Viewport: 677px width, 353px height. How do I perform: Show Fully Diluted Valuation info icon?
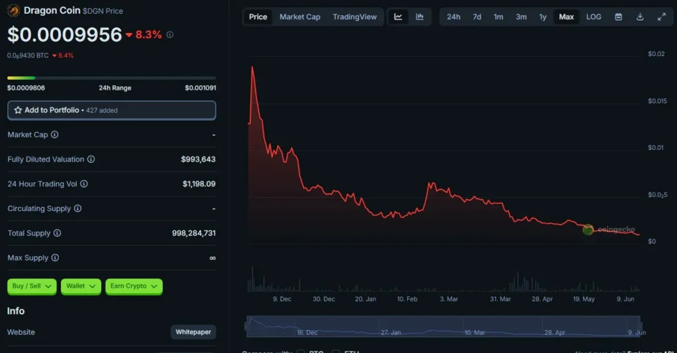(x=91, y=159)
